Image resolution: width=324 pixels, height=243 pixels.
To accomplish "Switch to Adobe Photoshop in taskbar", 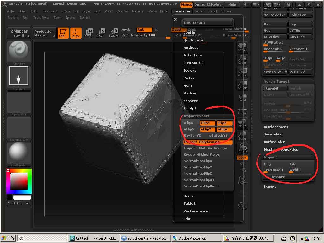I will (197, 238).
